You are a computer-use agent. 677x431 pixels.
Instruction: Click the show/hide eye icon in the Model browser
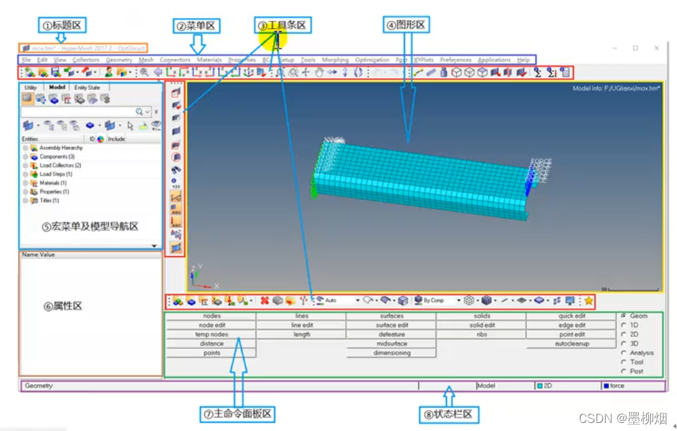point(155,125)
